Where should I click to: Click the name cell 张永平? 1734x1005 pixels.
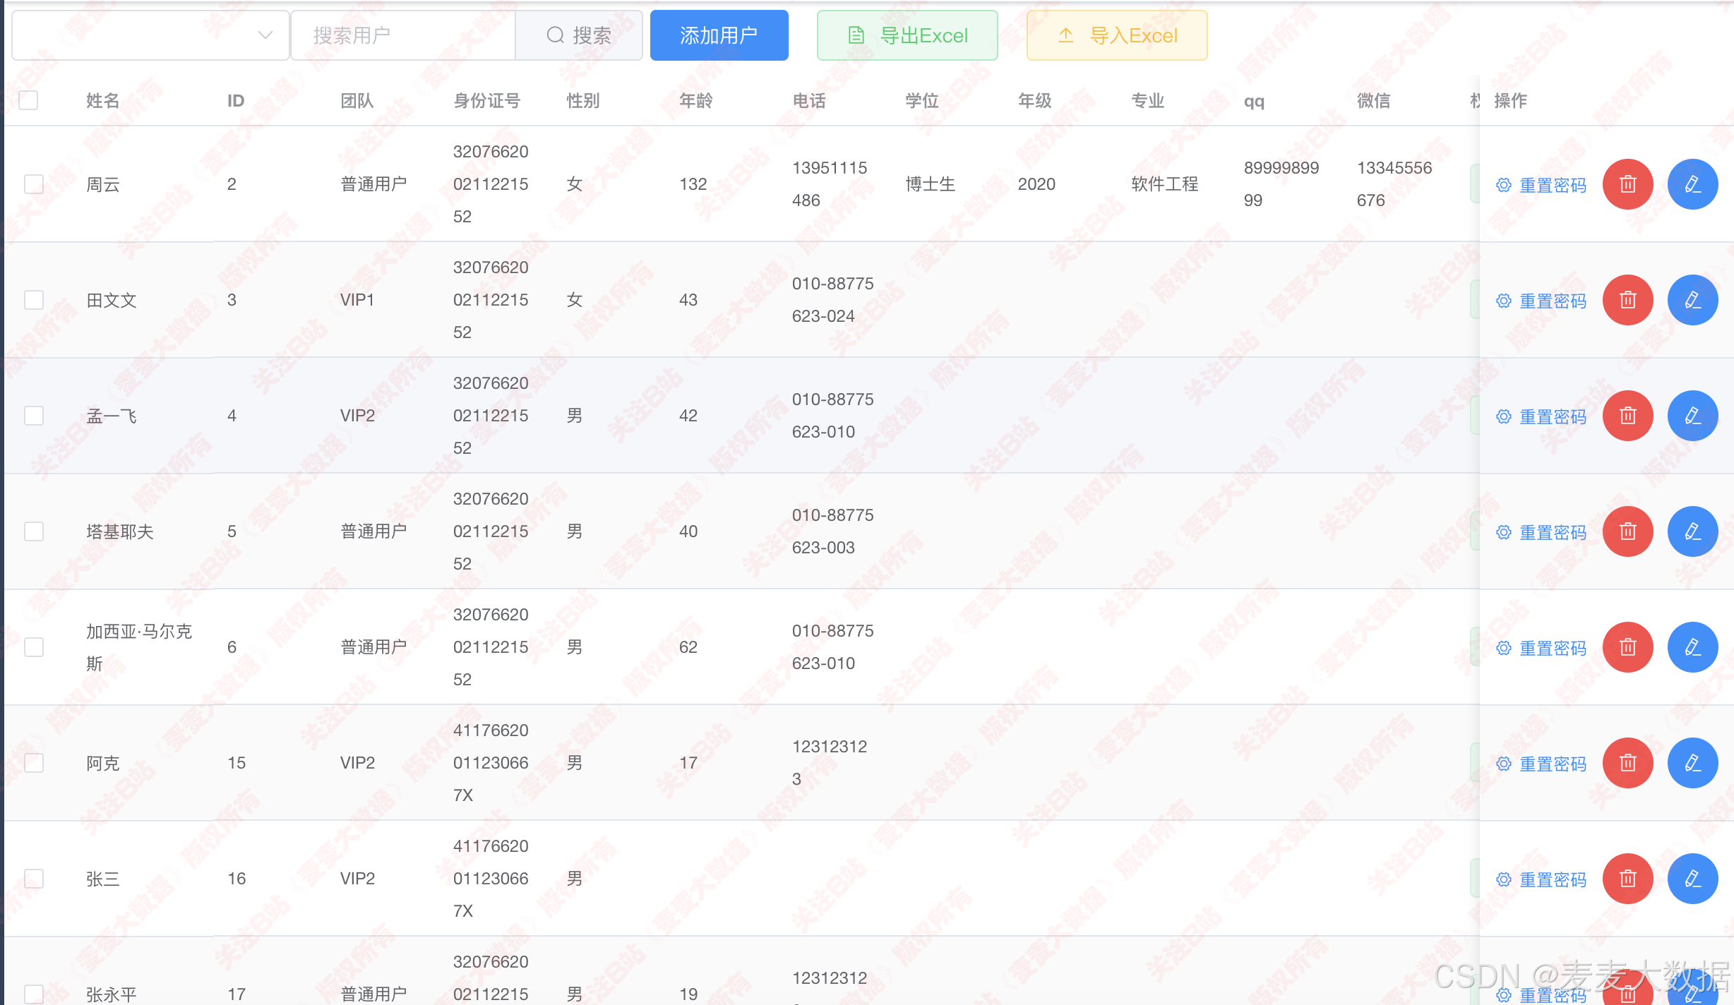[112, 994]
